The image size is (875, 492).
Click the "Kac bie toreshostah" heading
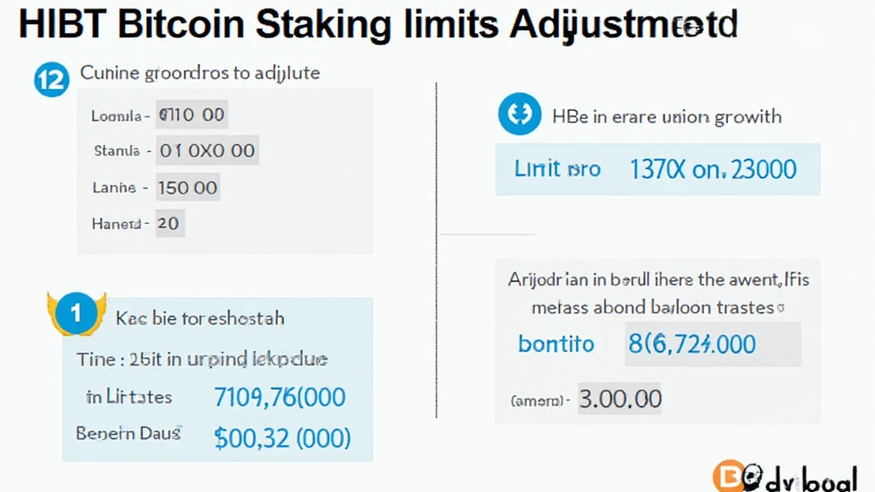tap(199, 319)
